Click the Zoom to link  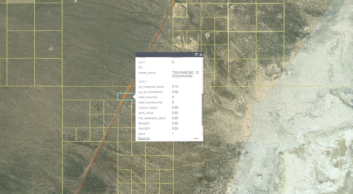point(144,138)
